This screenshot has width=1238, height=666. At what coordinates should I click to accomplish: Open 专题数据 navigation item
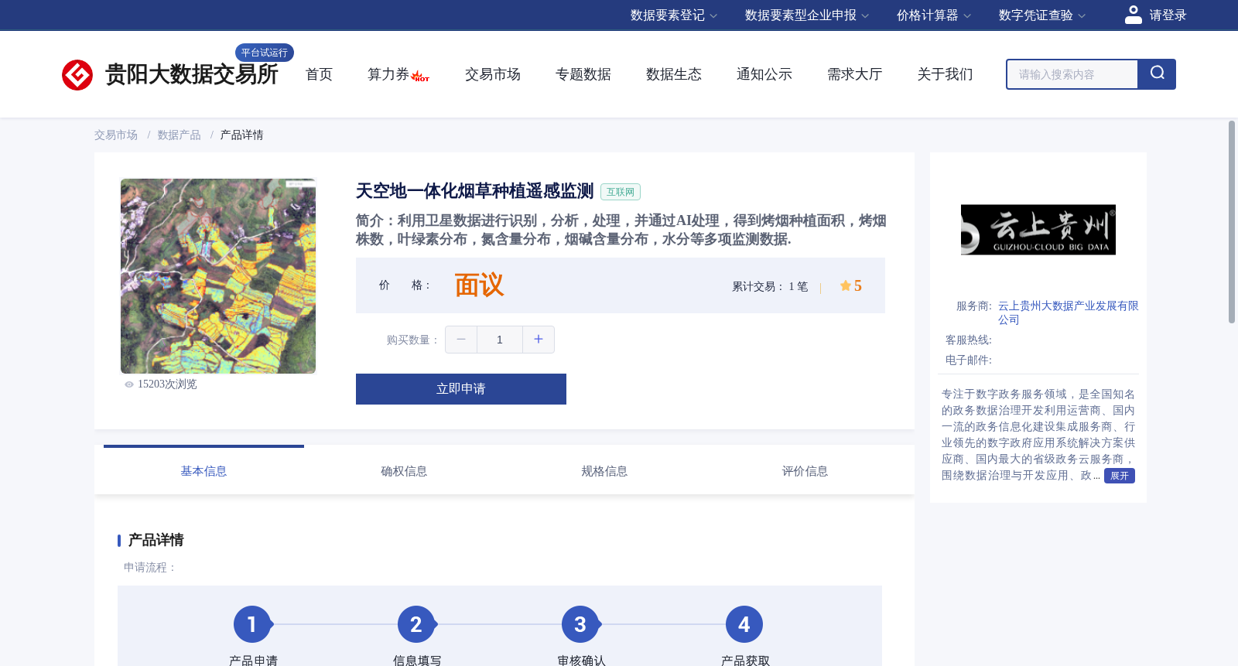click(x=583, y=74)
